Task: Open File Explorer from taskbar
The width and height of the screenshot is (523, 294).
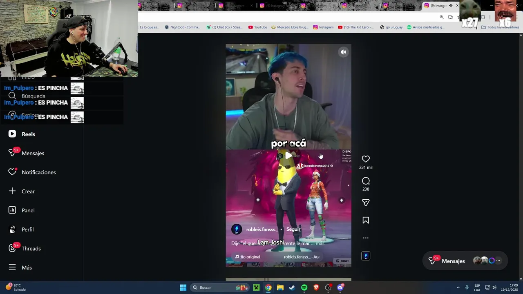Action: pos(280,287)
